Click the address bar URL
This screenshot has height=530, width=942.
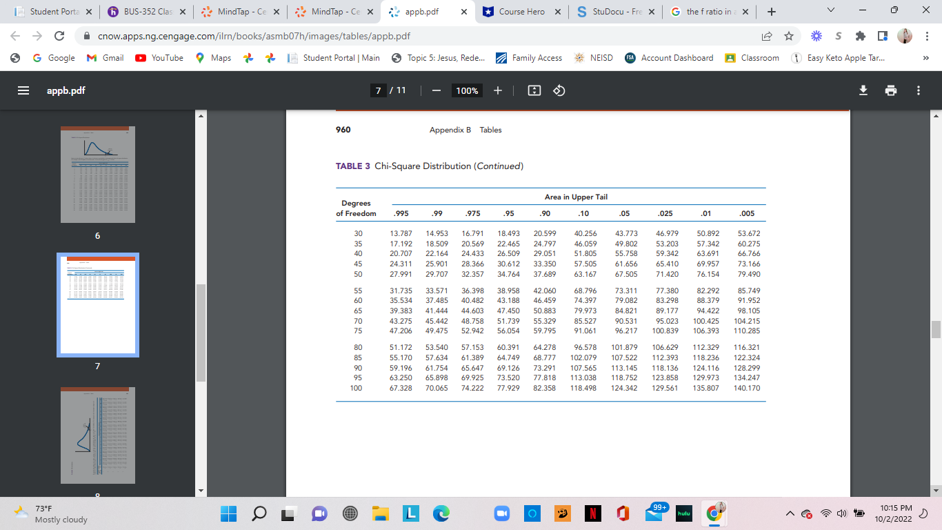254,36
